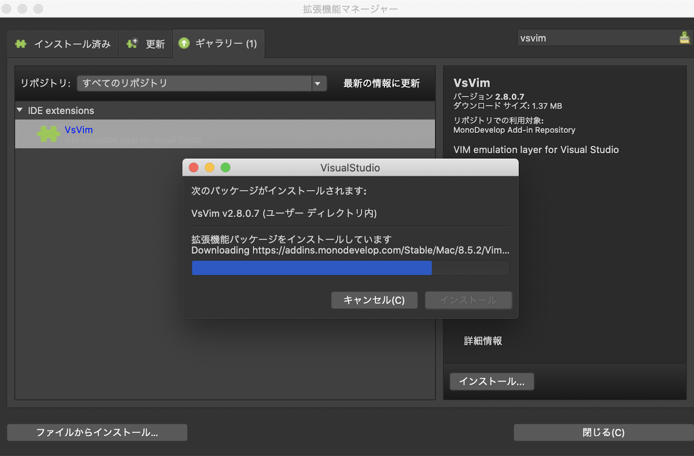This screenshot has height=456, width=694.
Task: Collapse the IDE extensions group
Action: click(x=20, y=110)
